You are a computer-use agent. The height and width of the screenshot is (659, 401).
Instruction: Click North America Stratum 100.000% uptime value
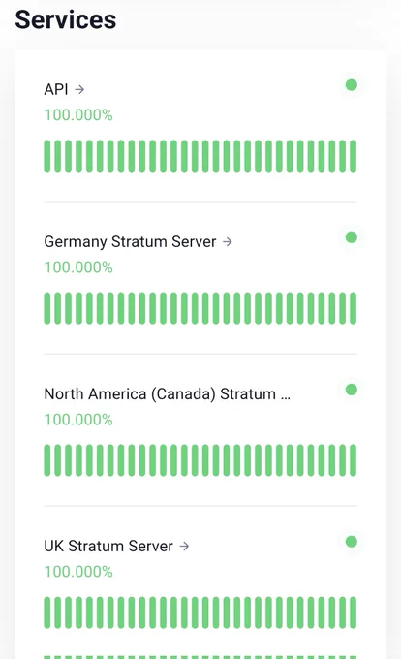(78, 420)
